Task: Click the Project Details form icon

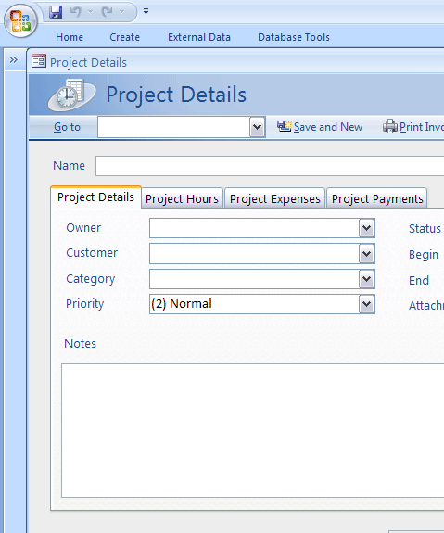Action: point(39,61)
